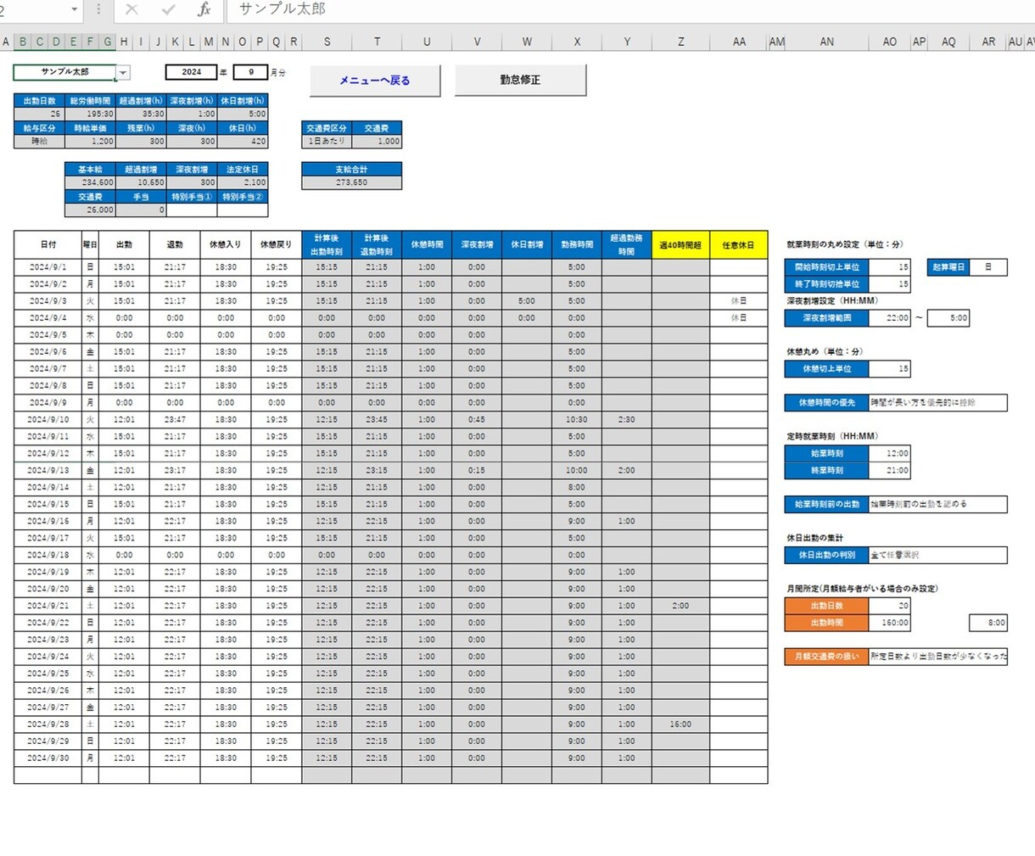Select the 始業時刻 value 12:00
Screen dimensions: 1035x856
click(890, 454)
